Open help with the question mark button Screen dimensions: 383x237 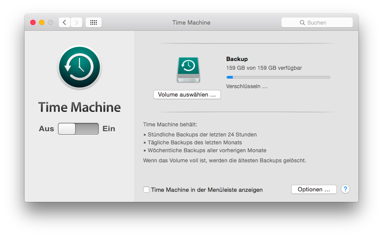[x=345, y=189]
